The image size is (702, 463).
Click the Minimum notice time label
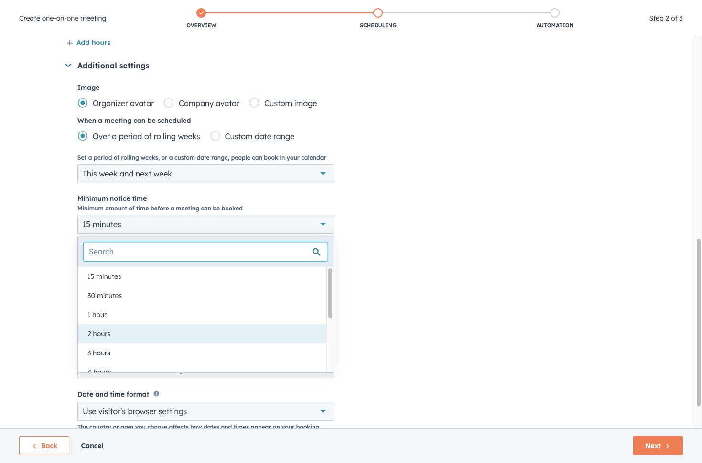(112, 198)
